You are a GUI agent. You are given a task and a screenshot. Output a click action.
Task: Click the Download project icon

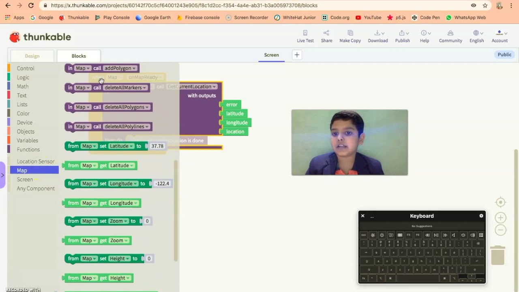click(377, 33)
